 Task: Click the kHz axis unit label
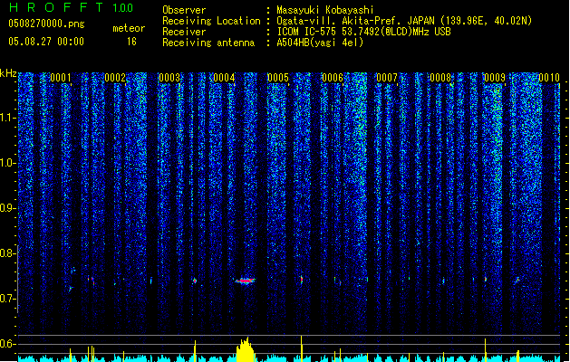pos(8,73)
